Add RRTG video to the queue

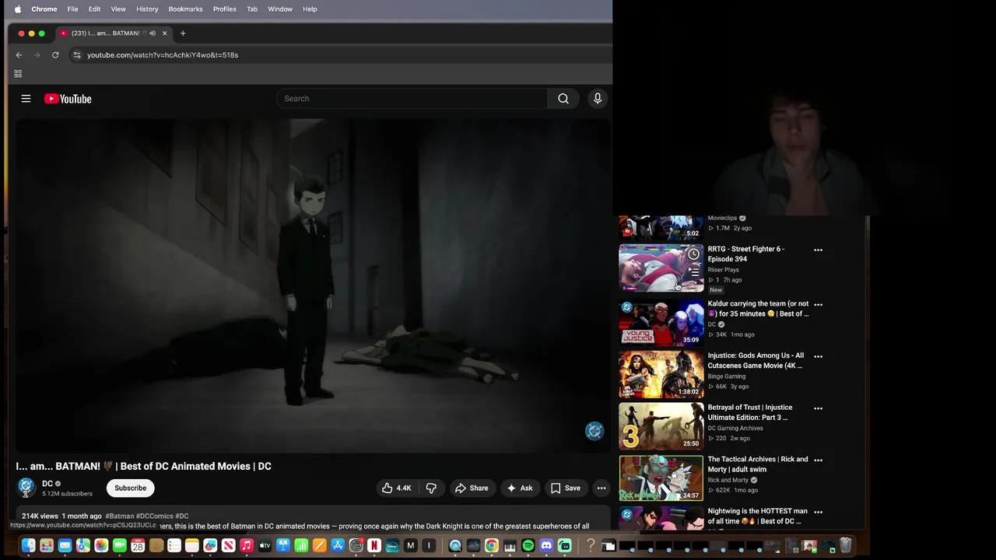pos(693,272)
